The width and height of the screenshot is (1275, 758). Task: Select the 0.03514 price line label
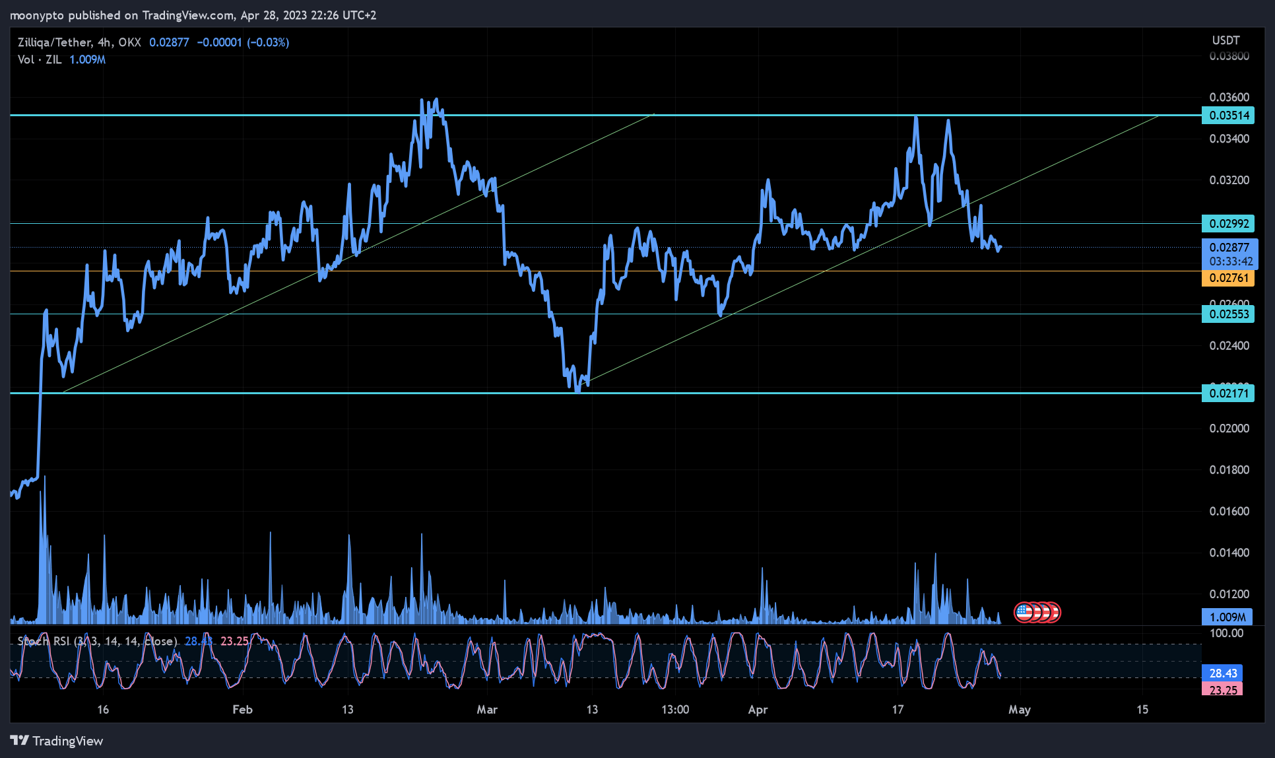tap(1228, 116)
